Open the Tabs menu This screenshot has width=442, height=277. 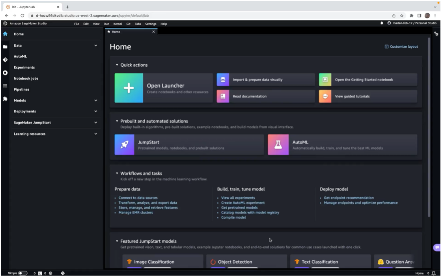(x=138, y=24)
